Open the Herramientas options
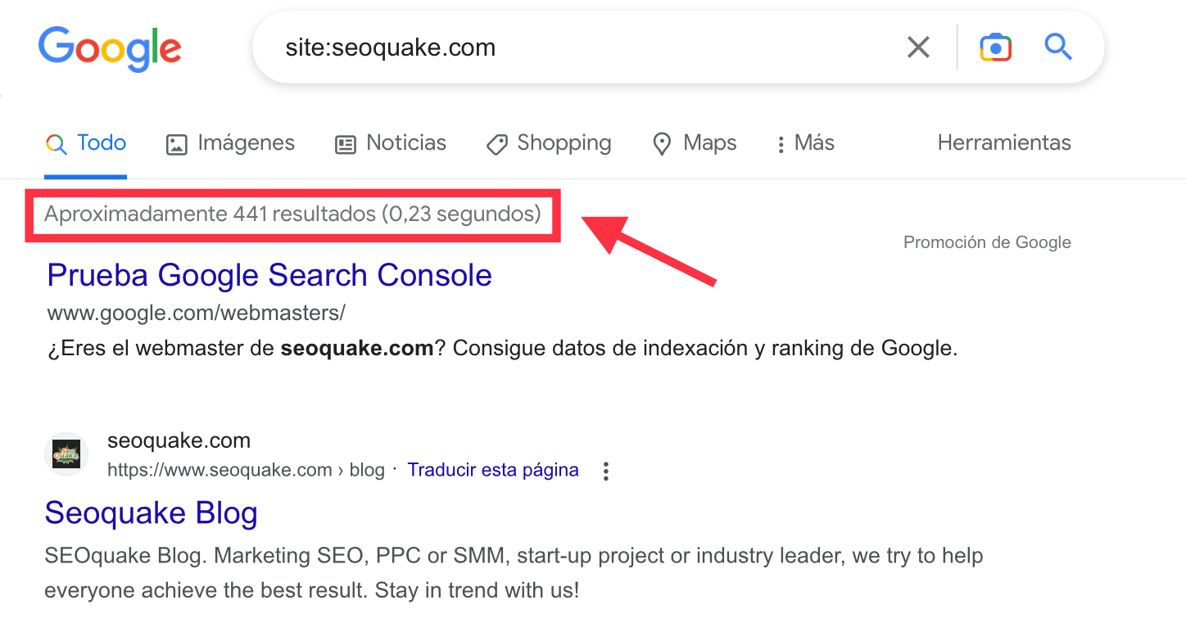The image size is (1186, 623). [x=1004, y=143]
